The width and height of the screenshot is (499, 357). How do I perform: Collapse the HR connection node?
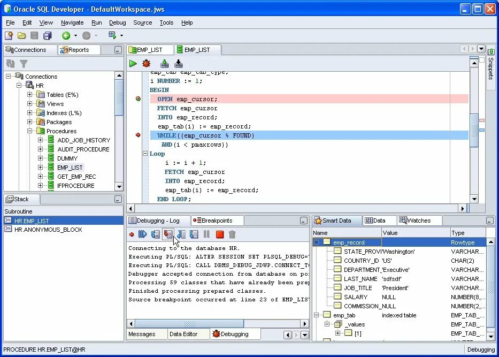pyautogui.click(x=19, y=85)
